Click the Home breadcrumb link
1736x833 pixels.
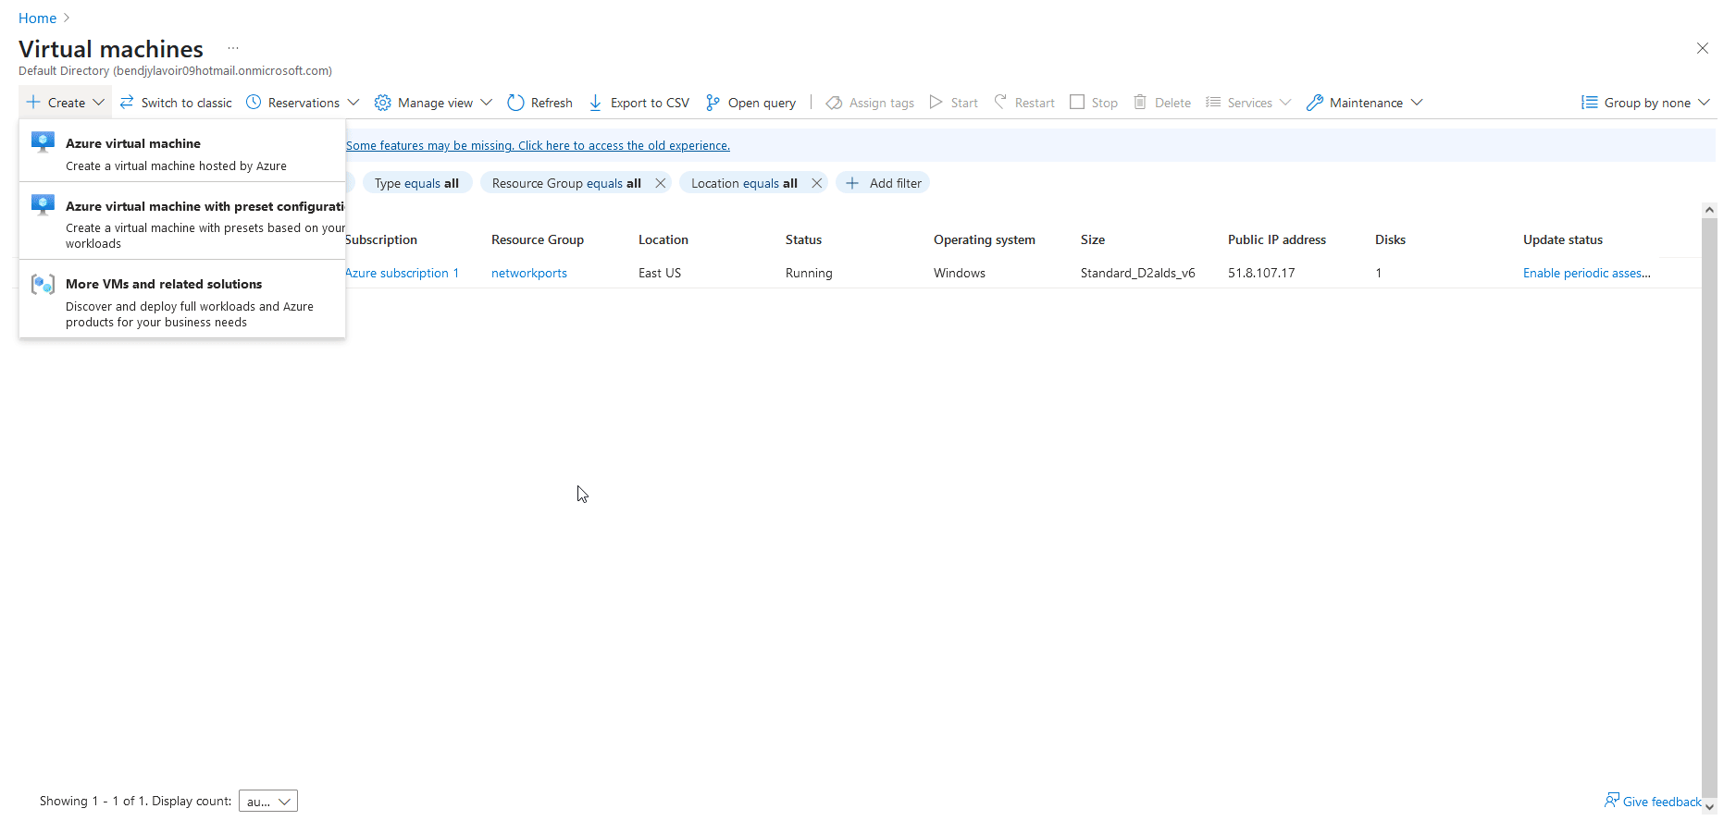(x=37, y=18)
